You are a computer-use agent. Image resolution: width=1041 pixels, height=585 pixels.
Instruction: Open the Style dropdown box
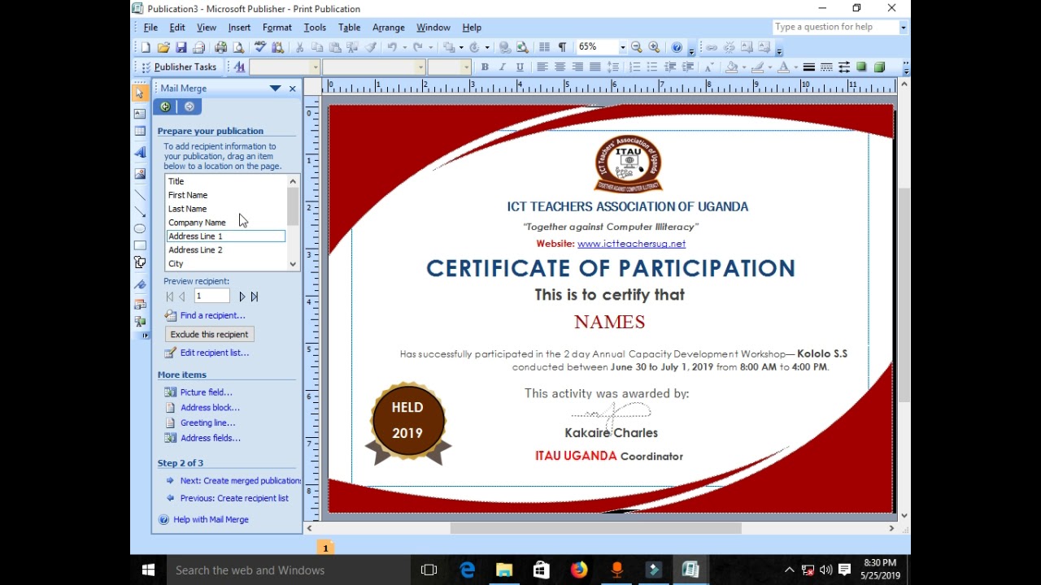[284, 67]
